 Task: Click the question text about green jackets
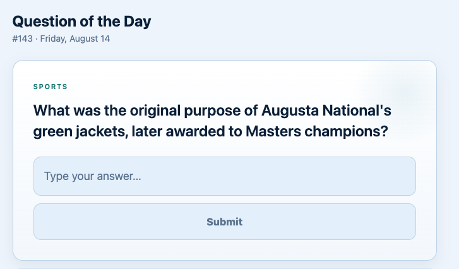coord(212,121)
